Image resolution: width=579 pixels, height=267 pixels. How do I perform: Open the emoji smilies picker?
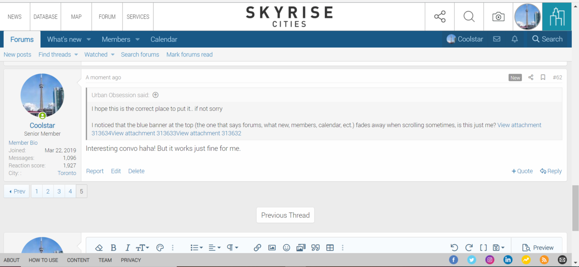point(286,248)
